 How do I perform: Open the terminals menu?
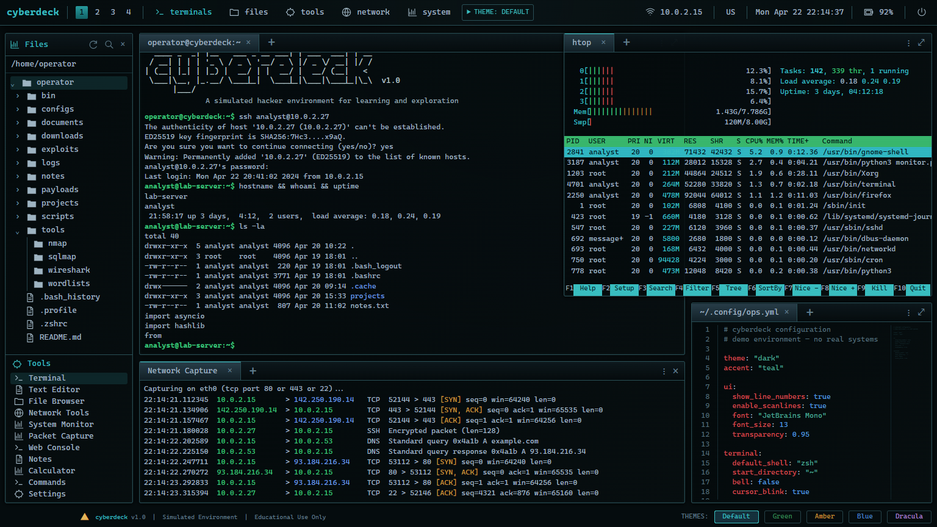click(x=184, y=12)
